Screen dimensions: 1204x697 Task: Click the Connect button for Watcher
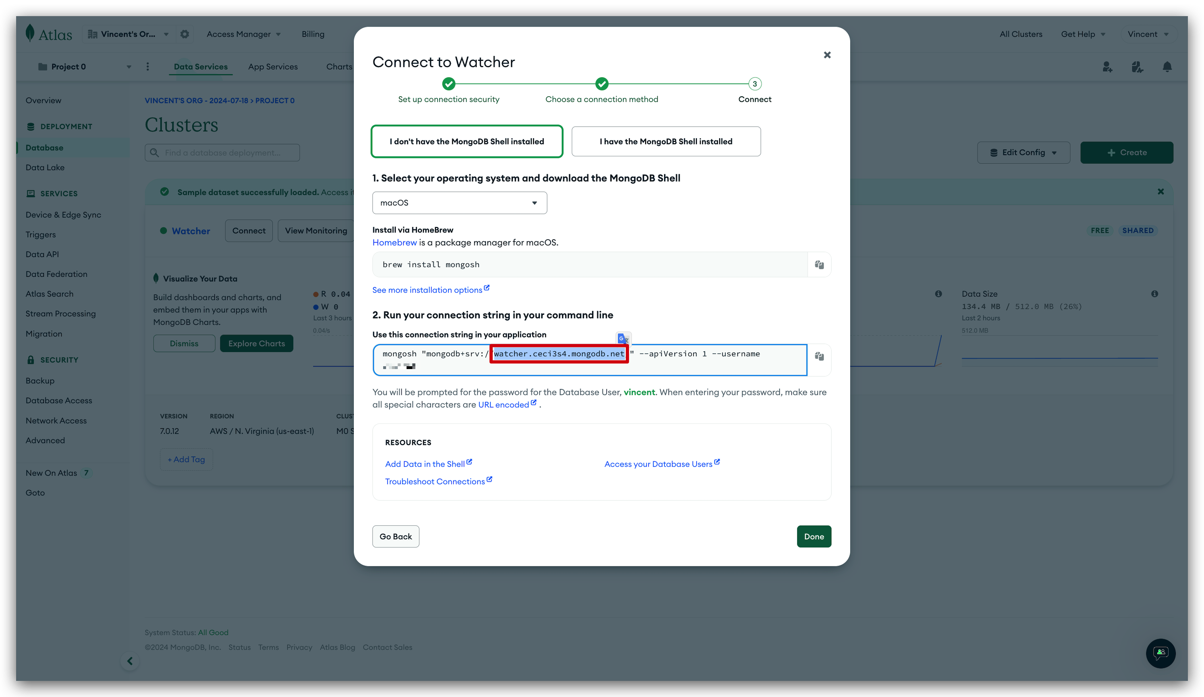tap(249, 231)
